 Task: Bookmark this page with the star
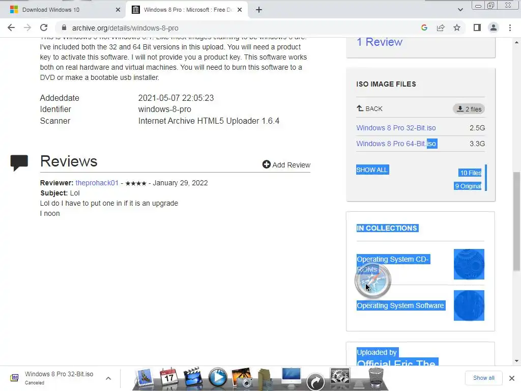pos(457,27)
